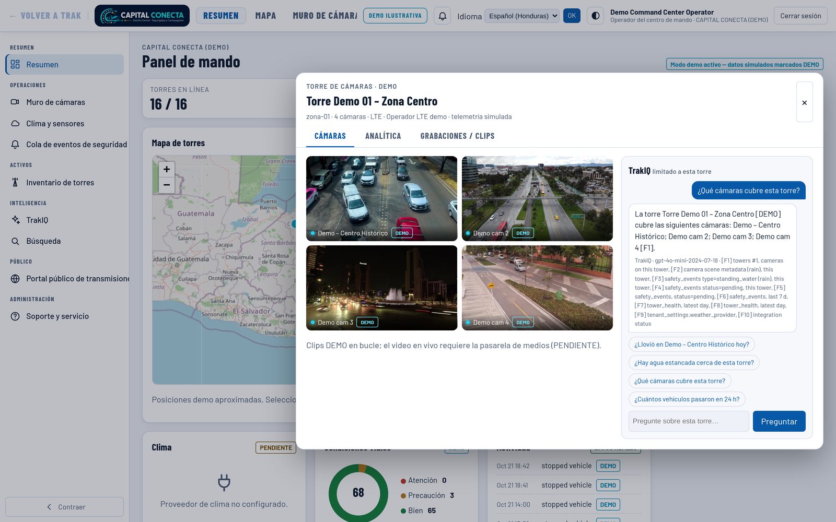Click suggestion ¿Cuántos vehículos pasaron en 24 h?
This screenshot has width=836, height=522.
(x=687, y=399)
